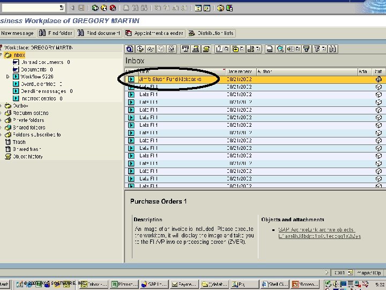386x290 pixels.
Task: Switch to Payme... taskbar button
Action: tap(184, 284)
